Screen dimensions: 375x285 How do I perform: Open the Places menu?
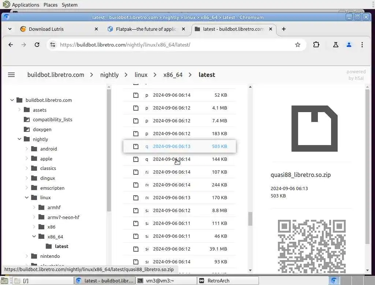pyautogui.click(x=51, y=5)
